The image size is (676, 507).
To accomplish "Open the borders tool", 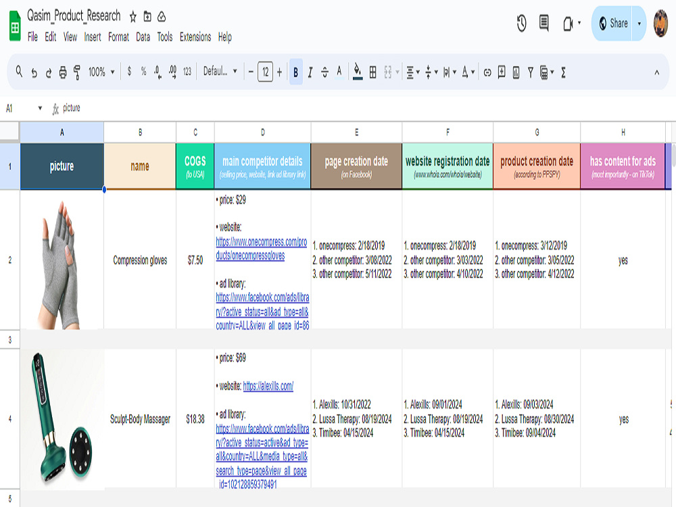I will point(373,72).
